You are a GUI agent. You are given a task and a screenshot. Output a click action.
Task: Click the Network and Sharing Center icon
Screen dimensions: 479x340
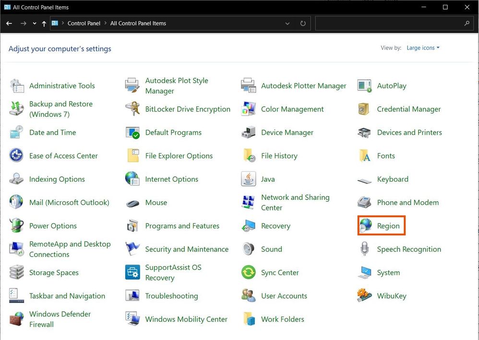tap(248, 202)
